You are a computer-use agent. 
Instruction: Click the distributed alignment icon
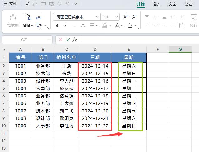(x=182, y=26)
